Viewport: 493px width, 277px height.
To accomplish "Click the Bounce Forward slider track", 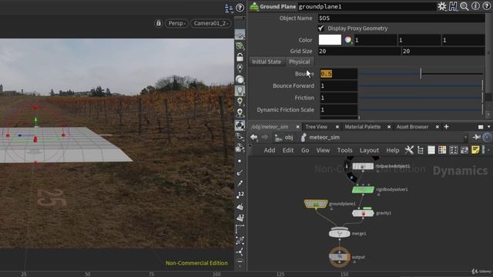I will (421, 85).
